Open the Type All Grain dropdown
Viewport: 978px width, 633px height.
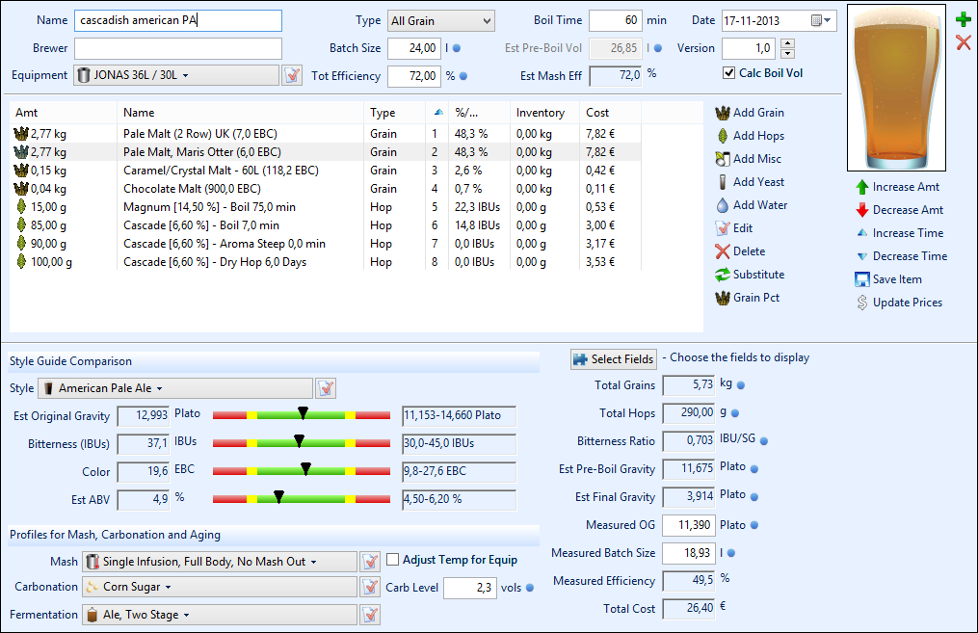coord(440,20)
